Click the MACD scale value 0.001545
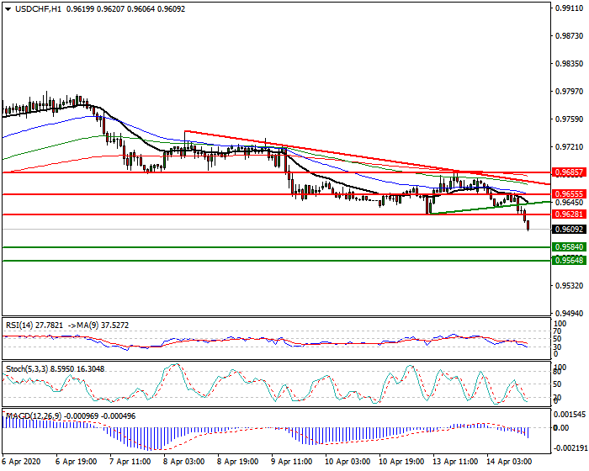The image size is (589, 471). point(570,415)
